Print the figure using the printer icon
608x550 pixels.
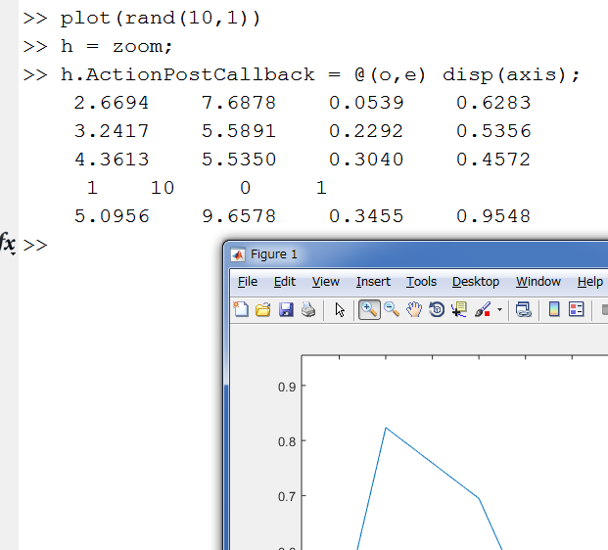[308, 310]
